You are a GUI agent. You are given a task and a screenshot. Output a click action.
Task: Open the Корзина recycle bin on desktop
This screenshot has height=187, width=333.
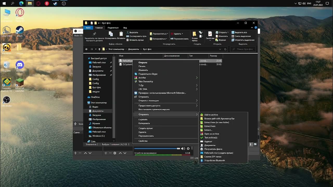[x=7, y=66]
